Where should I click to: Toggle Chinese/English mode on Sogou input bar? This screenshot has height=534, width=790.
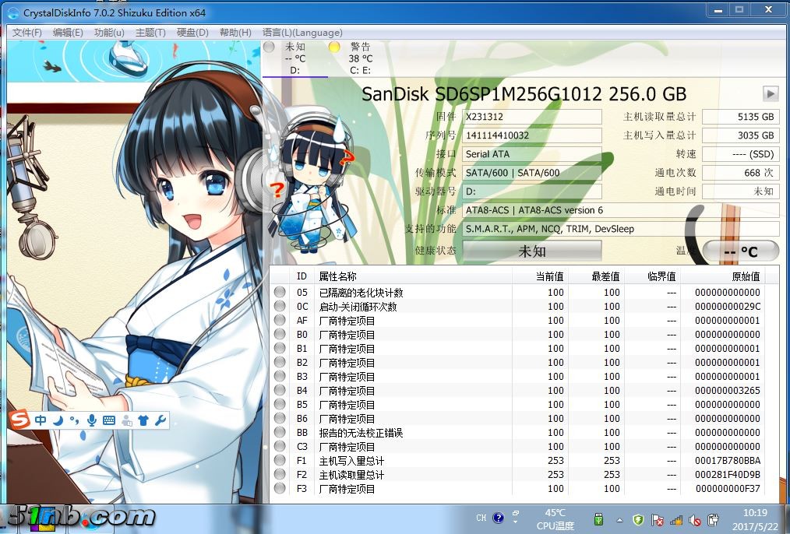tap(41, 420)
